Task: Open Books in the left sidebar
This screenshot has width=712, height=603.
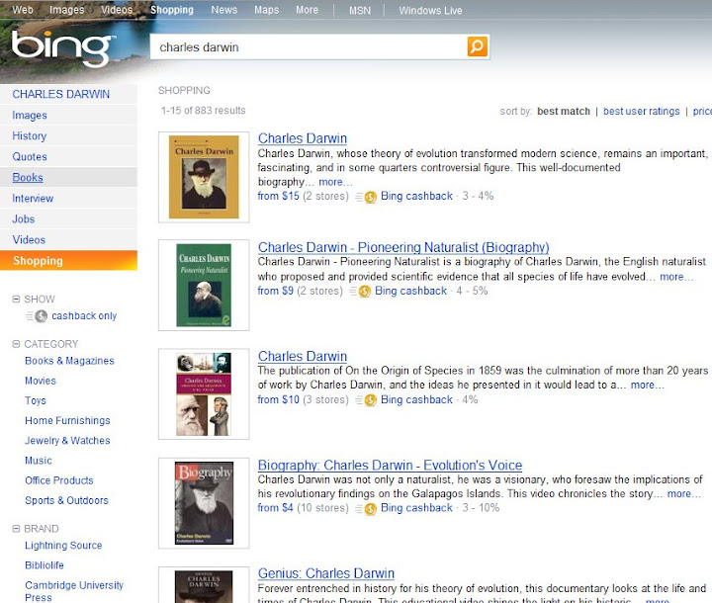Action: point(28,178)
